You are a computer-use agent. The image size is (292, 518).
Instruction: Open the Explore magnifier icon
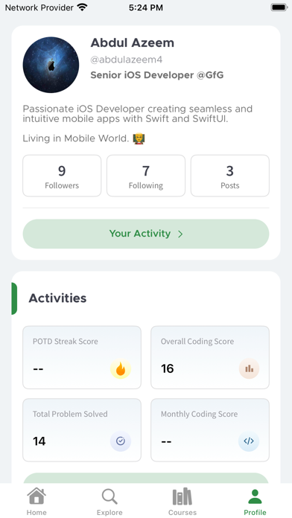[110, 496]
